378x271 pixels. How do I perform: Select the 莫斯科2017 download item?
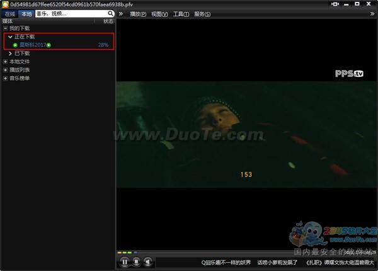pos(33,45)
